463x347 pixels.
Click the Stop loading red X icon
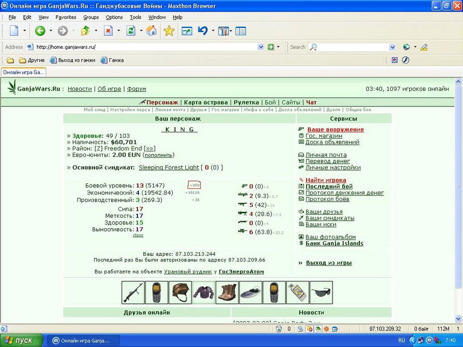(x=109, y=31)
